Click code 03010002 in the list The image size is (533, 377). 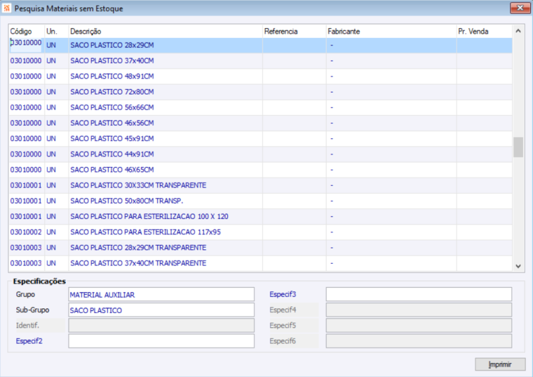point(26,232)
